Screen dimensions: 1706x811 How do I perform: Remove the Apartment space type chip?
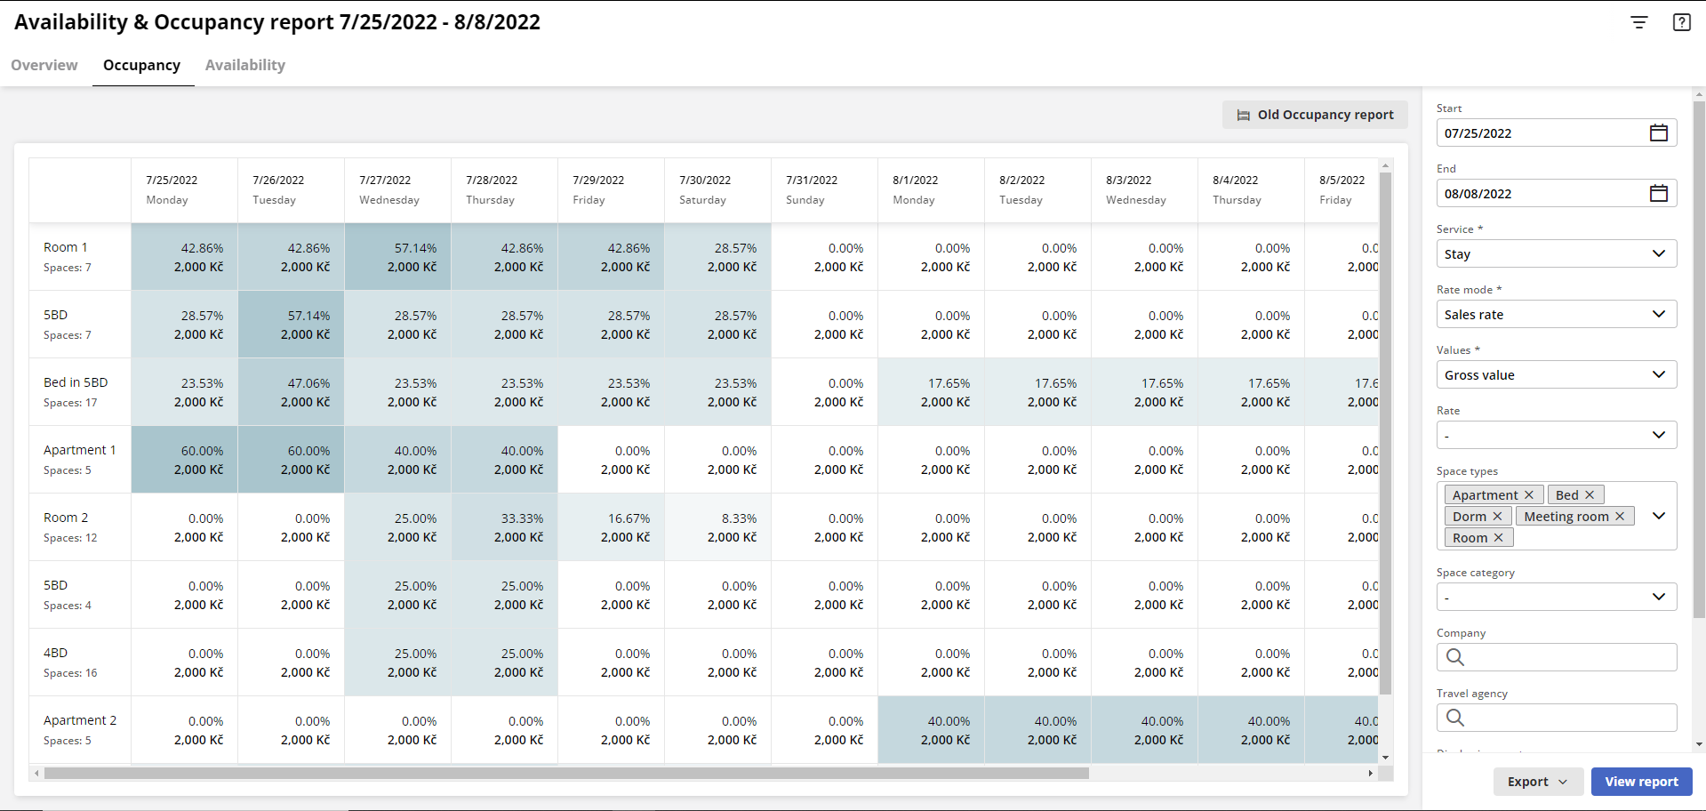click(x=1529, y=494)
